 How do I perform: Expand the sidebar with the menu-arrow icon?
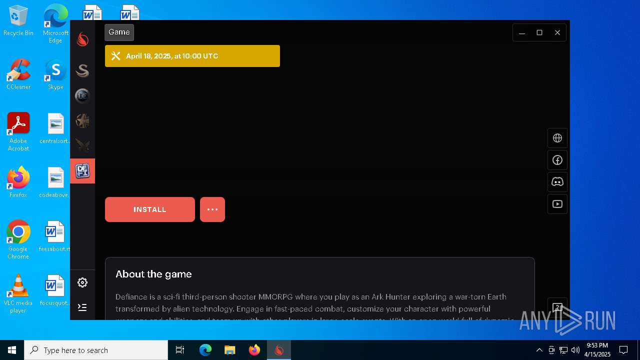[x=82, y=307]
